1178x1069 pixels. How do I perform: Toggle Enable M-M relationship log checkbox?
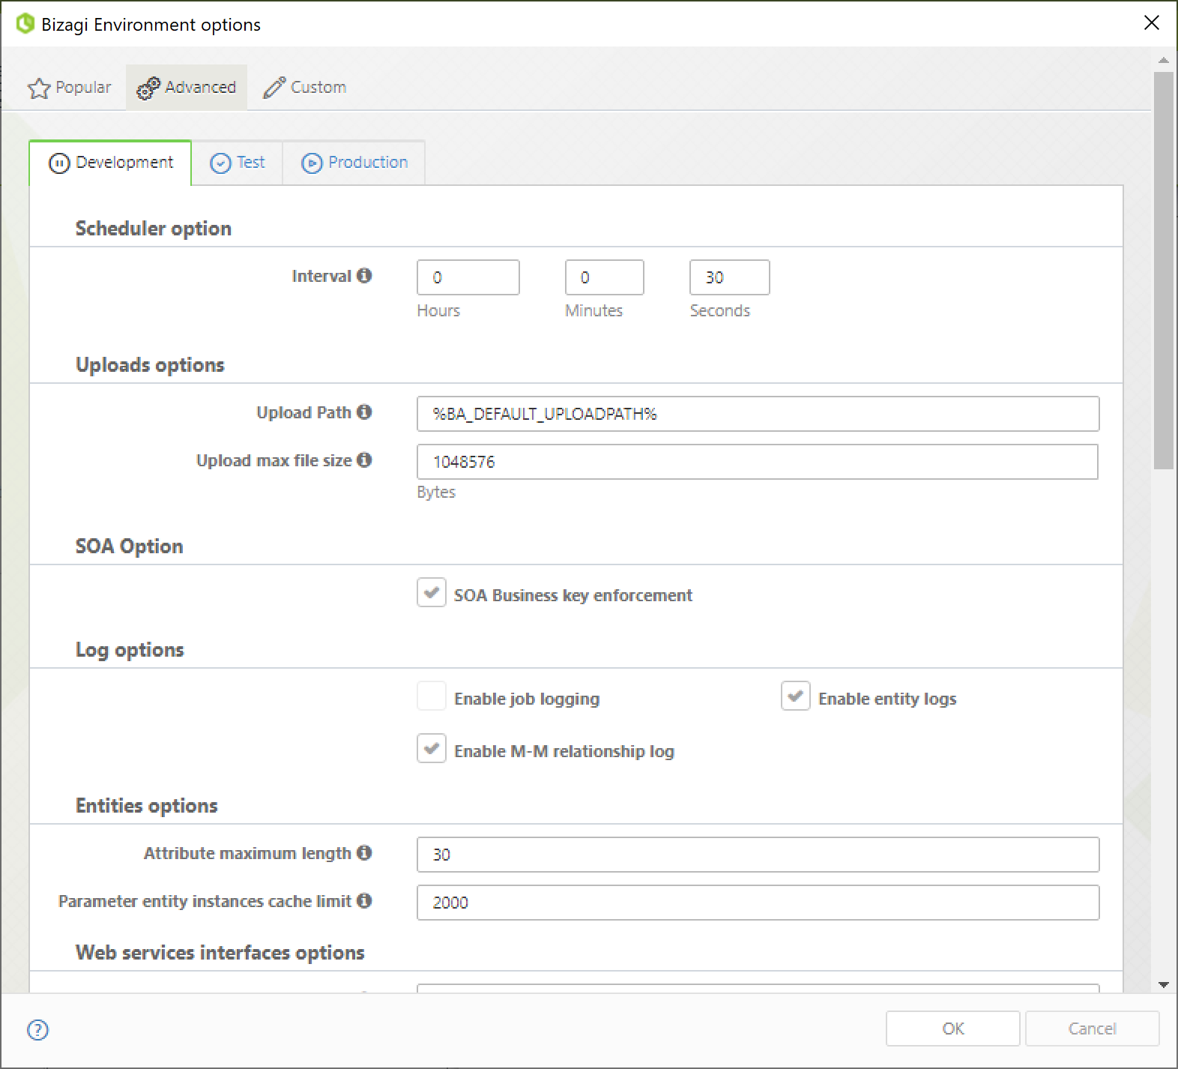coord(432,749)
